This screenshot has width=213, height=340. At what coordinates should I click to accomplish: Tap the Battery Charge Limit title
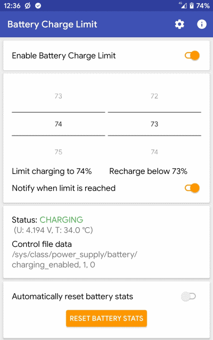[52, 24]
